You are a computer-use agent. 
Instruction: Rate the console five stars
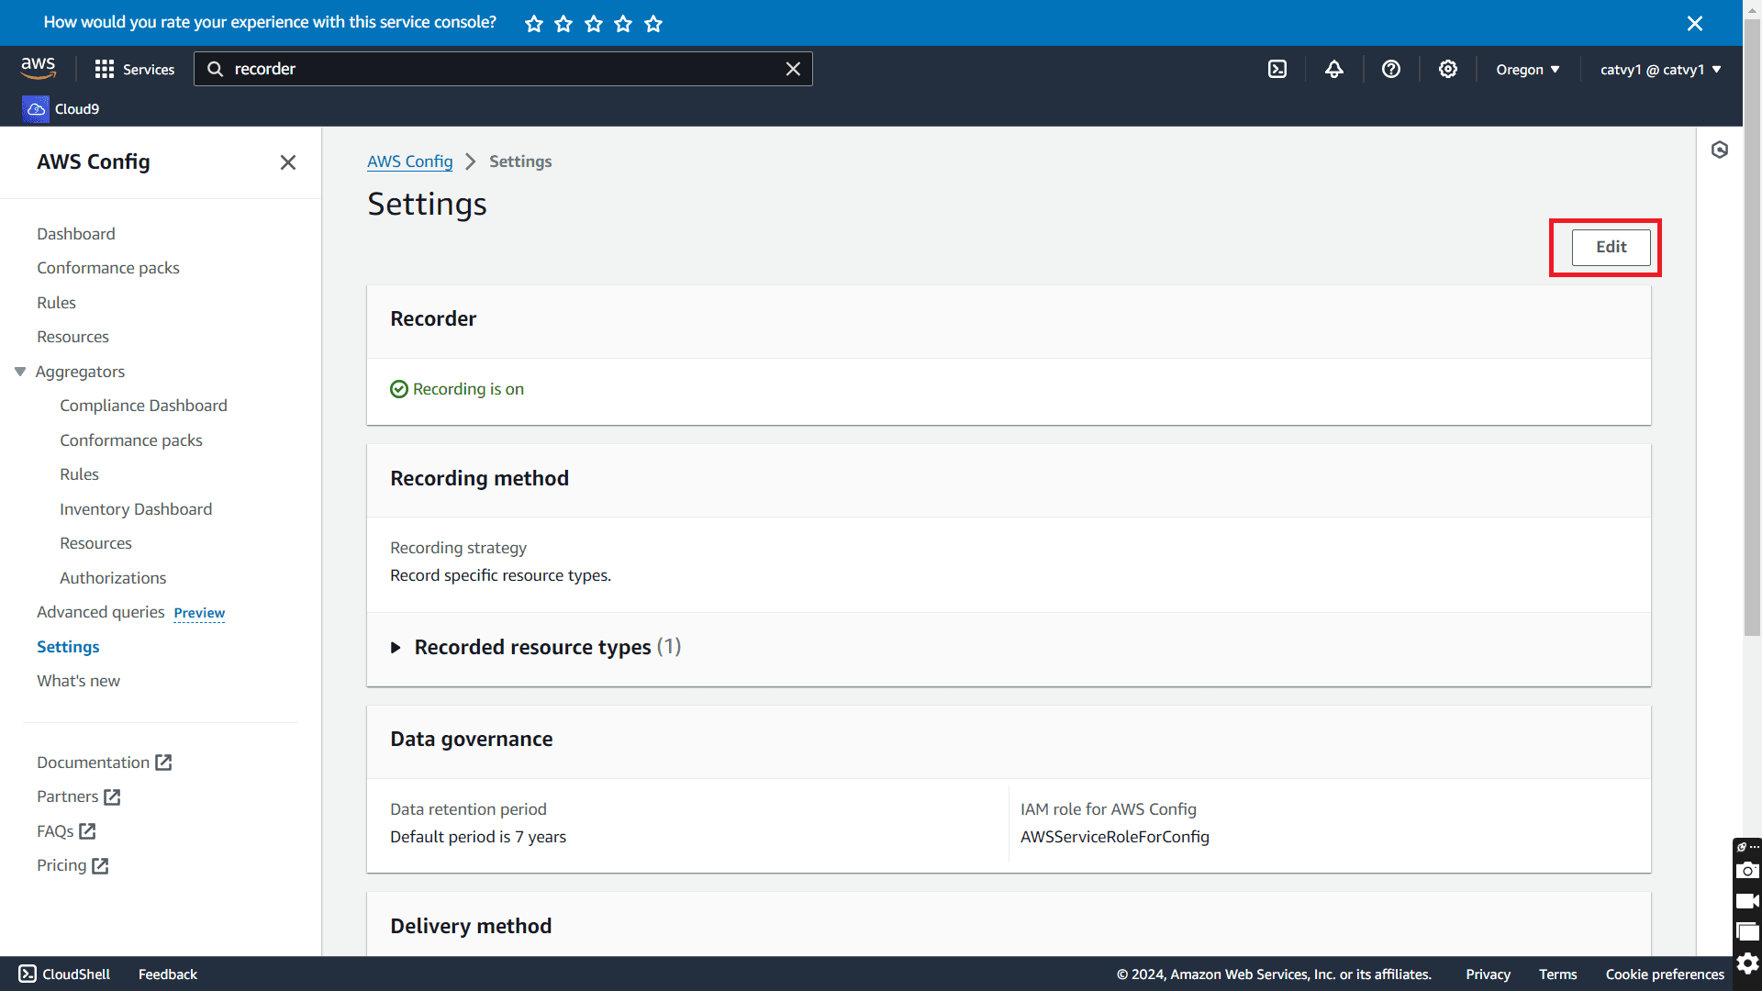pyautogui.click(x=653, y=23)
